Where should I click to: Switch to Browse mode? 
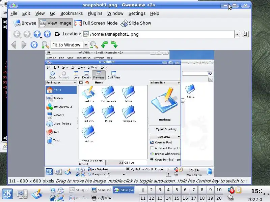(x=25, y=23)
